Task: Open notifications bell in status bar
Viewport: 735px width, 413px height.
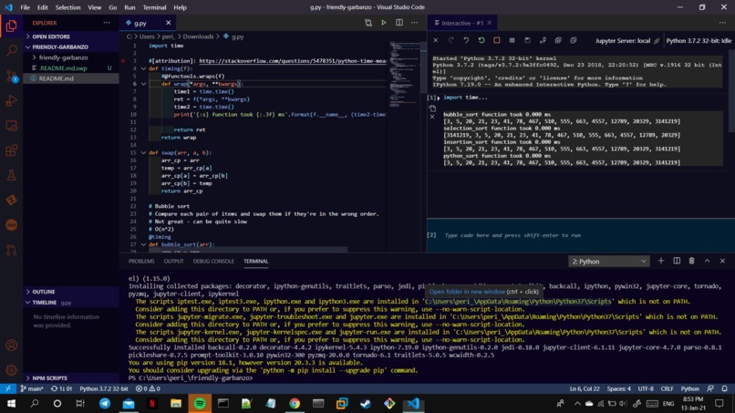Action: point(724,388)
